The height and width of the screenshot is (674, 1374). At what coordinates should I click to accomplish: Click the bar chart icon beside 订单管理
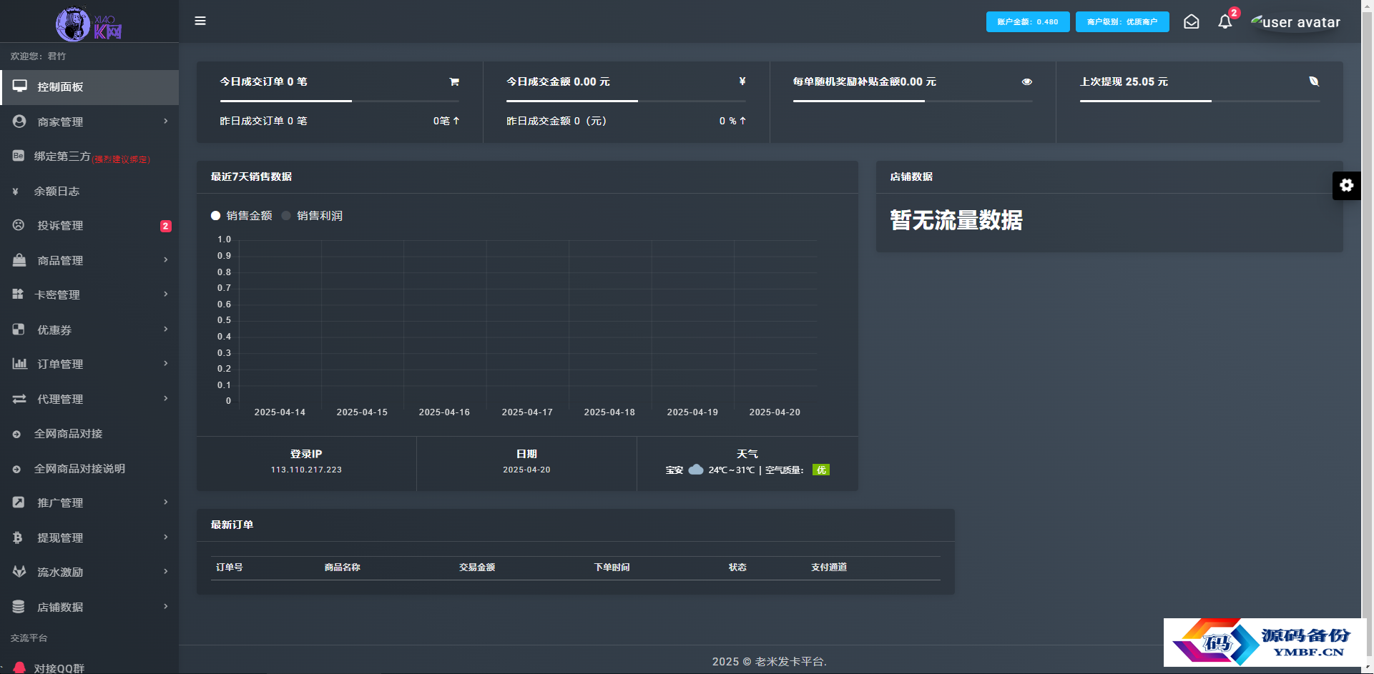(19, 364)
